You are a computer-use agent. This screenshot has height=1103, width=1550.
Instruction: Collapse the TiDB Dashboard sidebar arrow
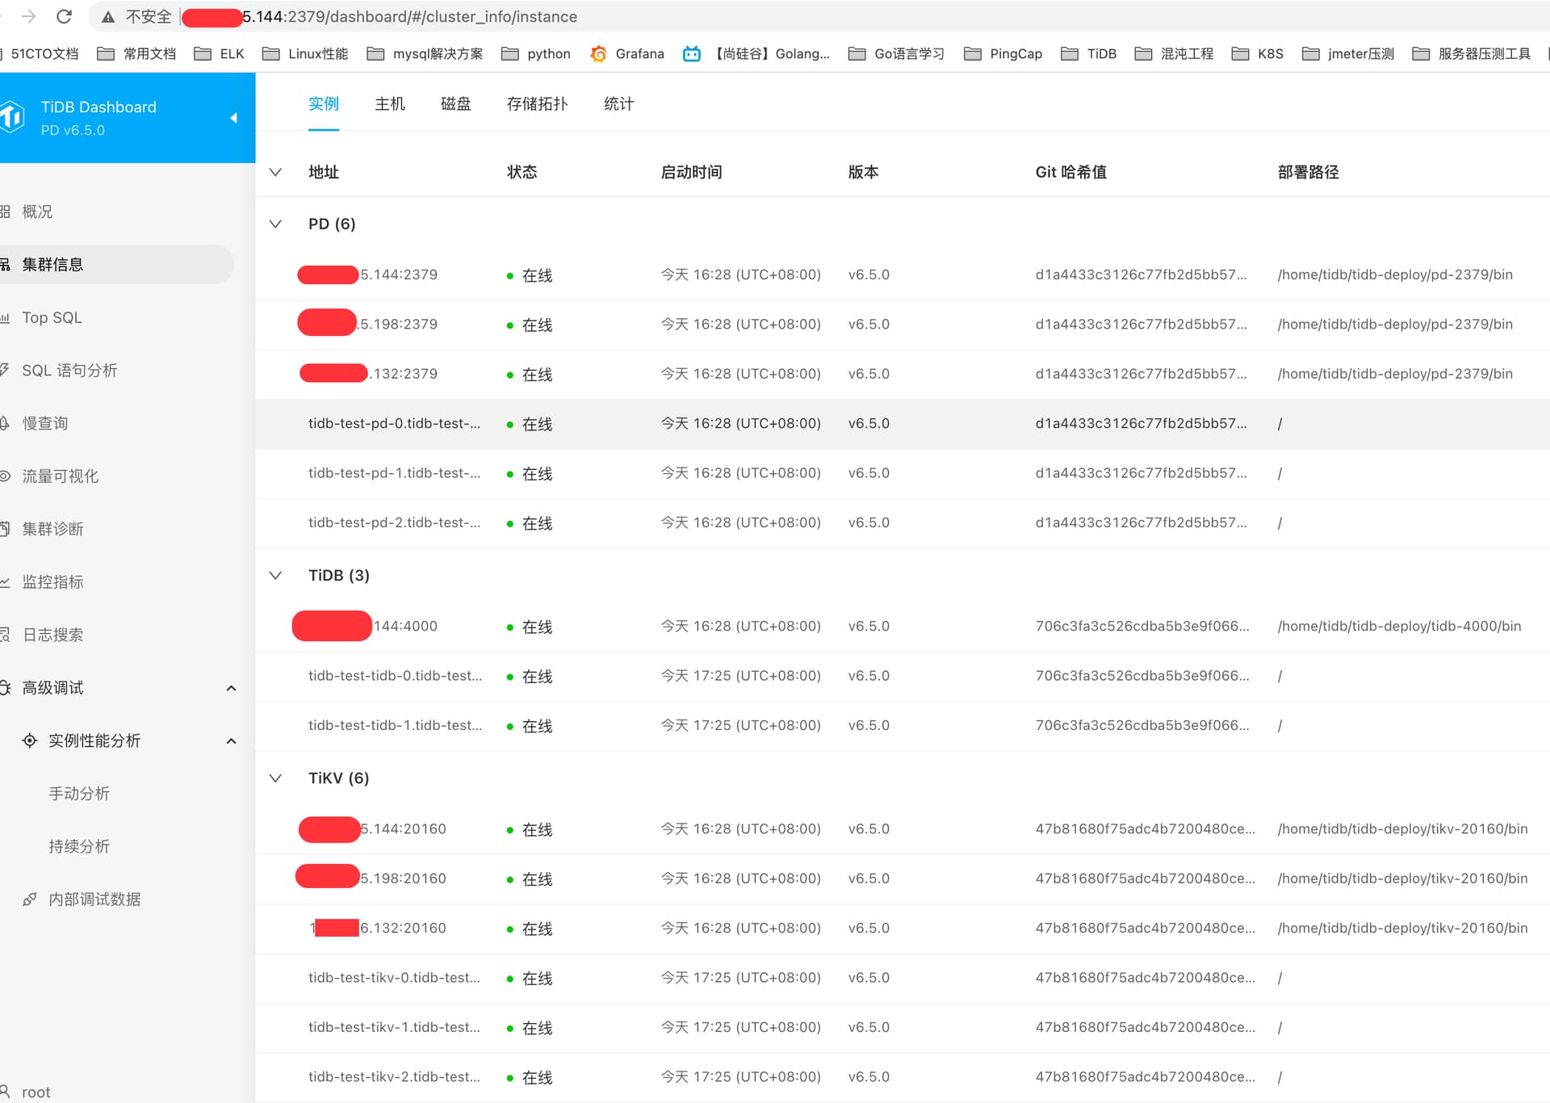233,118
